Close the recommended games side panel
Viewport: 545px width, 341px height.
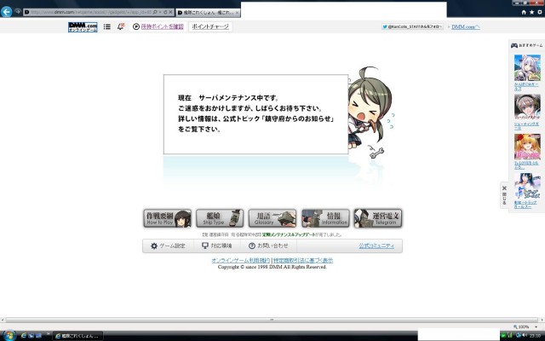coord(504,195)
